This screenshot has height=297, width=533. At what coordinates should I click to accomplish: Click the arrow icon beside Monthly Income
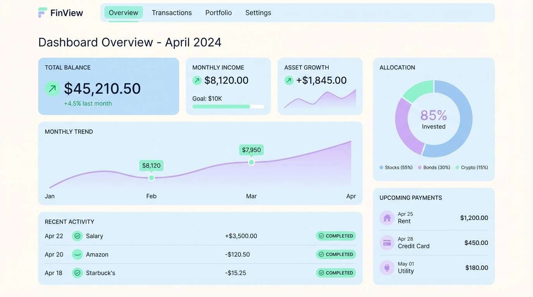[x=197, y=80]
